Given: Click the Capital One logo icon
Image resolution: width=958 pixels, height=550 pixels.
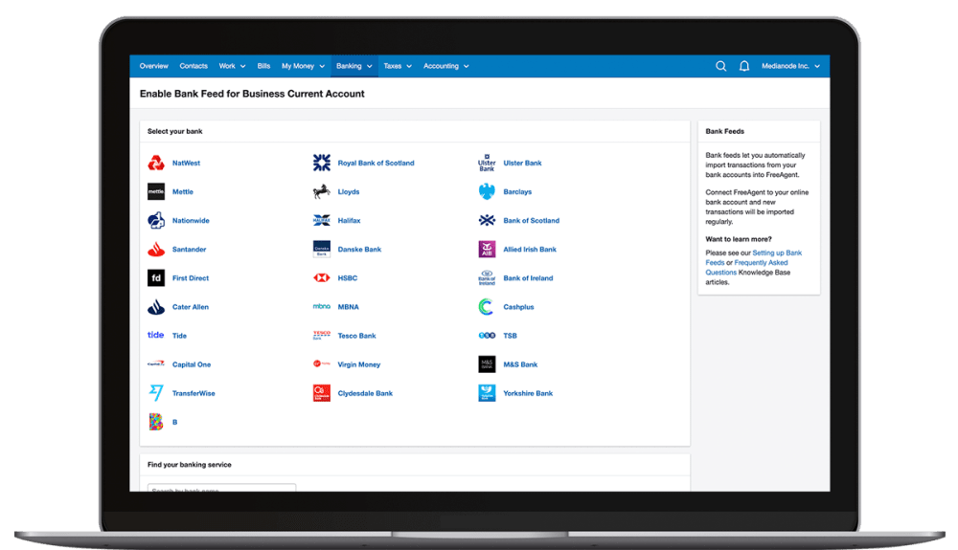Looking at the screenshot, I should click(x=156, y=364).
